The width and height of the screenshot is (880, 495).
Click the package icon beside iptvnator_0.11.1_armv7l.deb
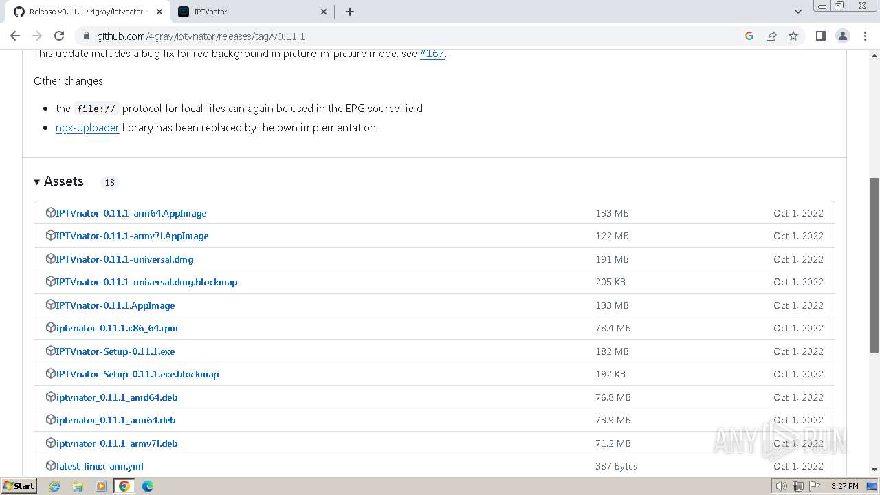(50, 443)
